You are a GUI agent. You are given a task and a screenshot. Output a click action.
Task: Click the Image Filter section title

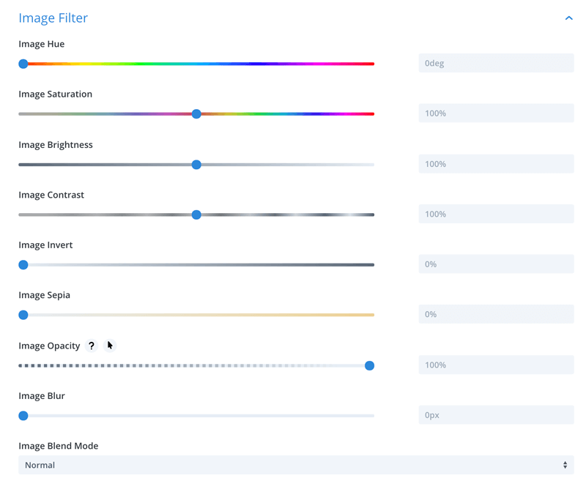coord(53,18)
